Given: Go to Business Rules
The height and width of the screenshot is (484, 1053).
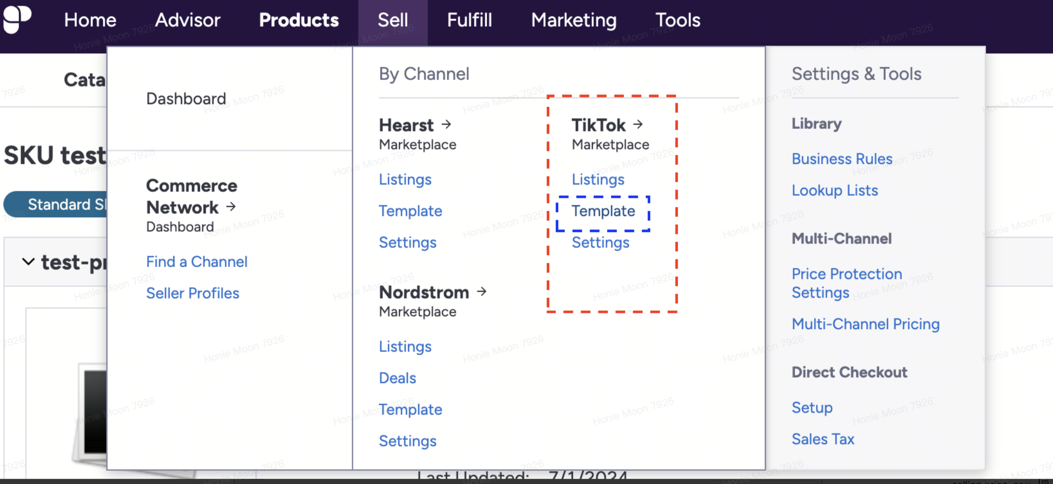Looking at the screenshot, I should (x=842, y=158).
